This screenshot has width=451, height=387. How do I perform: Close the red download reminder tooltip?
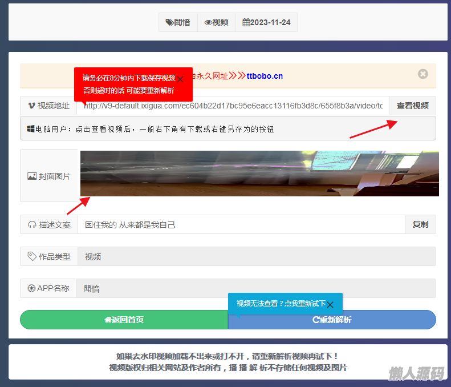[x=180, y=79]
